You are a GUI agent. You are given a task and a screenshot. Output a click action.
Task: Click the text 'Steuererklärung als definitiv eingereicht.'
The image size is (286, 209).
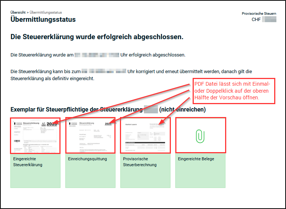(x=52, y=79)
